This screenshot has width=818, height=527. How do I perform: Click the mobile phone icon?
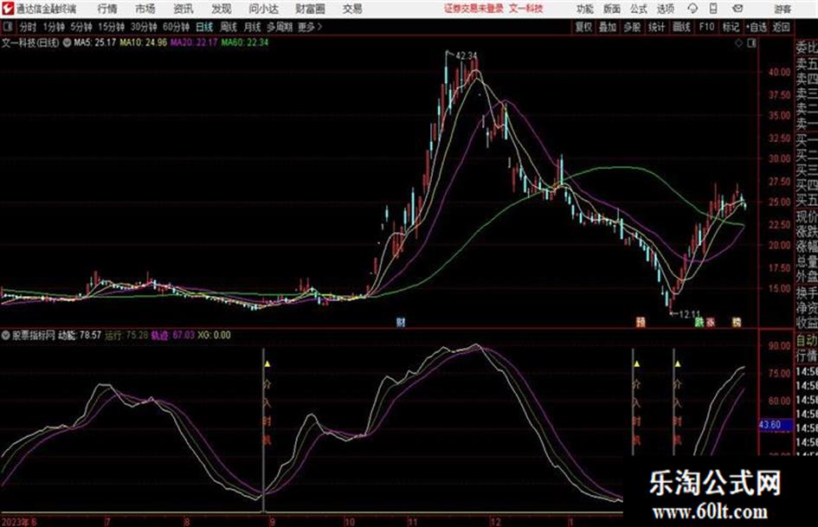click(713, 9)
